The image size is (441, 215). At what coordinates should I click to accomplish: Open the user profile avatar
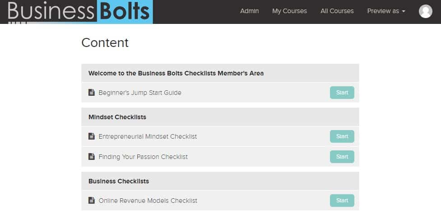[425, 11]
